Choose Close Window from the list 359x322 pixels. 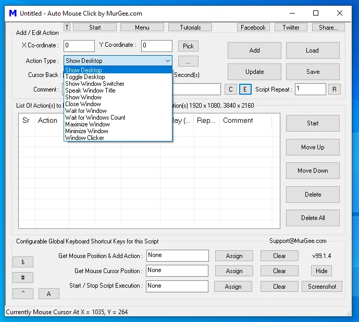(x=118, y=104)
